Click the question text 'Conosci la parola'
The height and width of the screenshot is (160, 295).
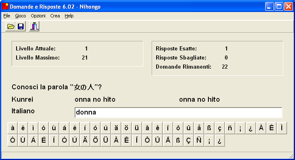coord(40,87)
